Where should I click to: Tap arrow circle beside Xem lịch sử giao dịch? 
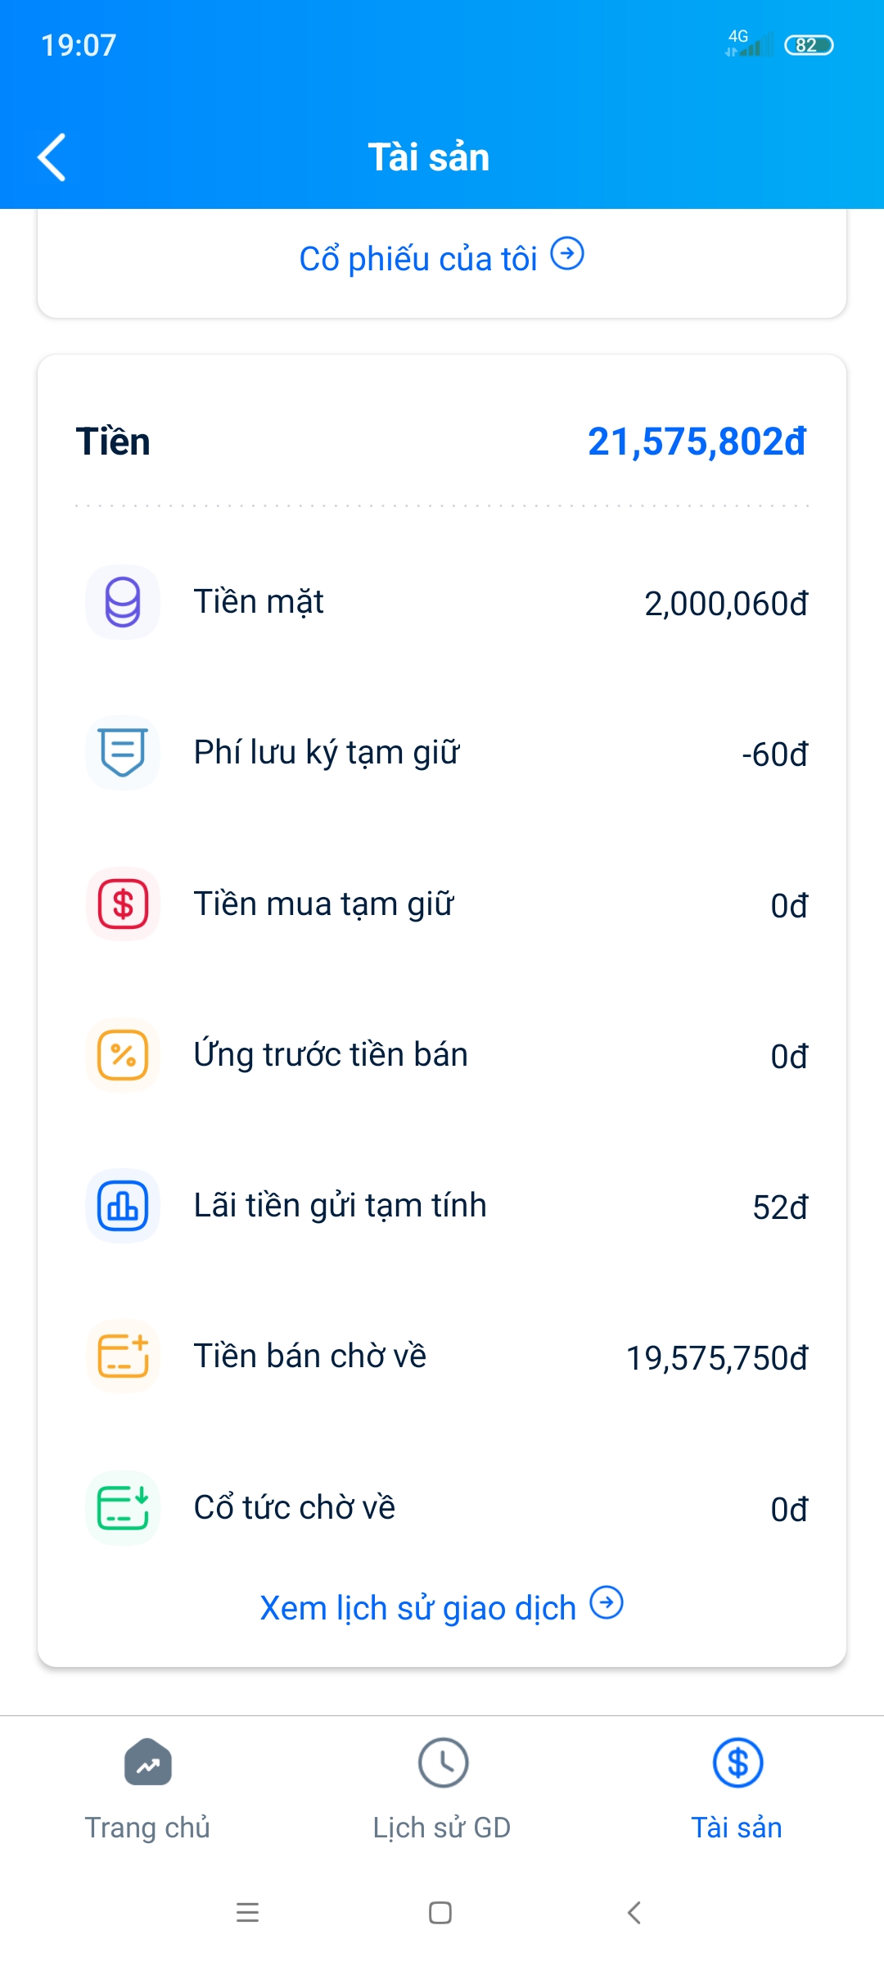point(607,1602)
